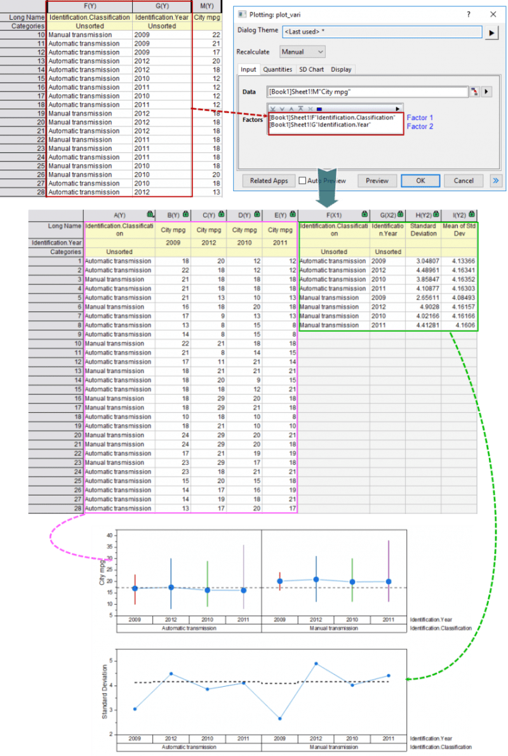
Task: Select the Factor 1 link text
Action: coord(418,118)
